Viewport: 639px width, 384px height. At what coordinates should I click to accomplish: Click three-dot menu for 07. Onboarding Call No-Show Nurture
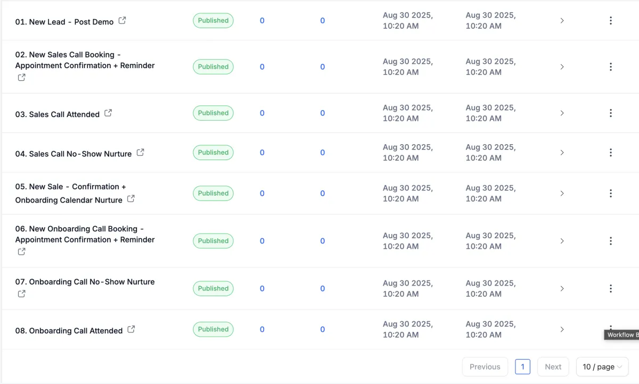(x=610, y=289)
